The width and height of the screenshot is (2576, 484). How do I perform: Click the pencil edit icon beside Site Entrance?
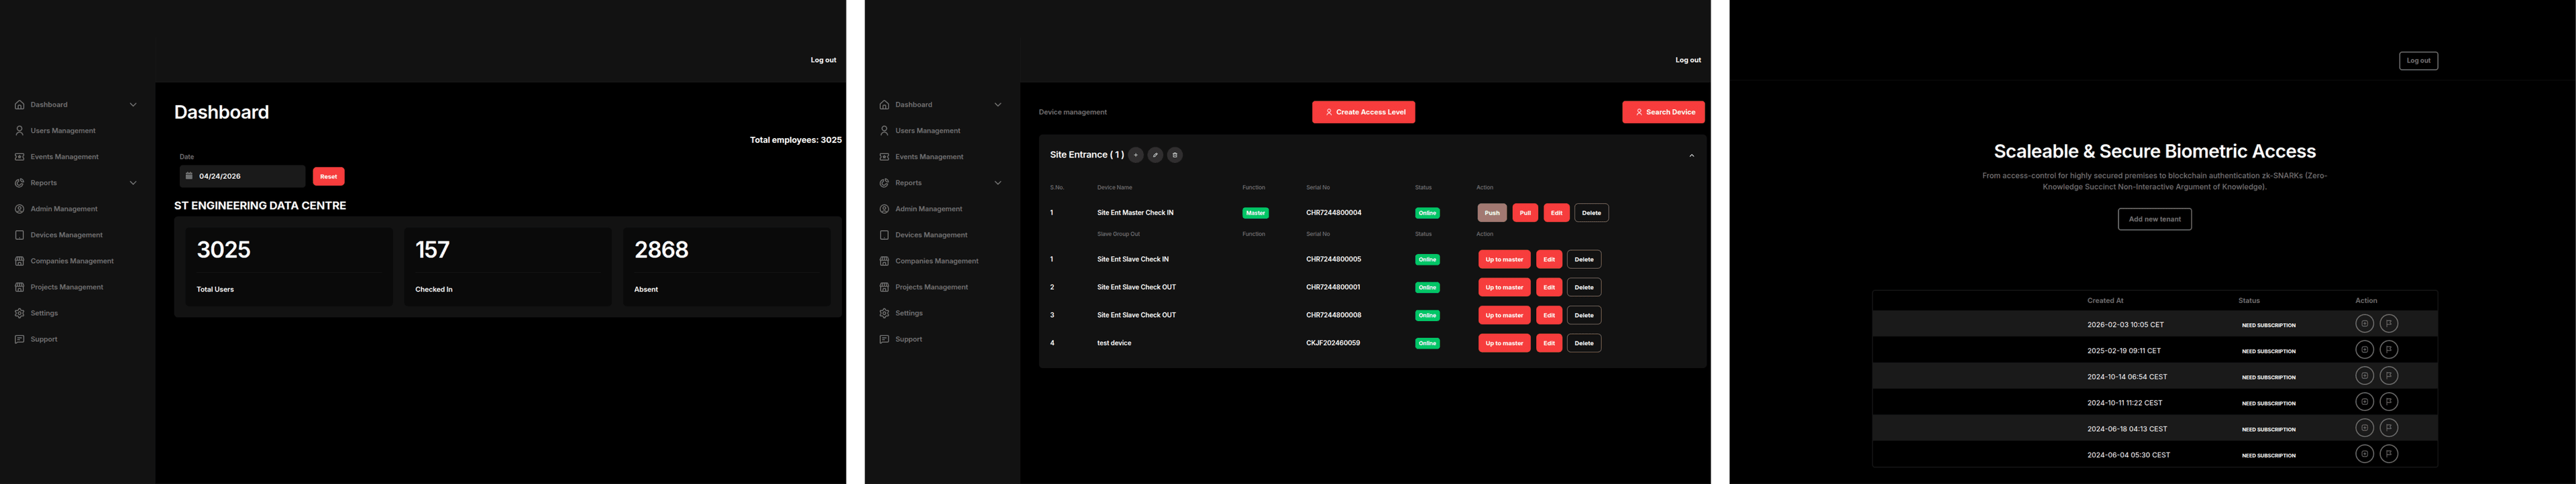coord(1155,155)
